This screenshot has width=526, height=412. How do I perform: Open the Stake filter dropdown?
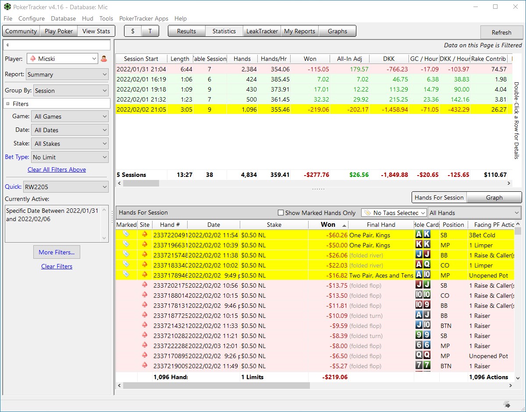70,144
